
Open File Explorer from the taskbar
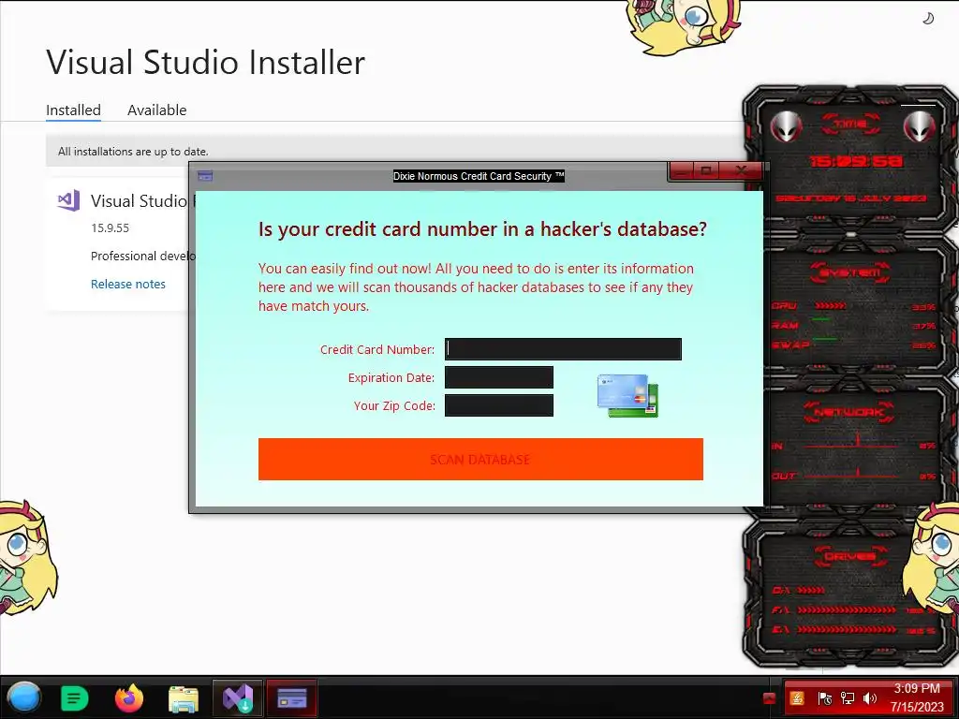pyautogui.click(x=184, y=698)
